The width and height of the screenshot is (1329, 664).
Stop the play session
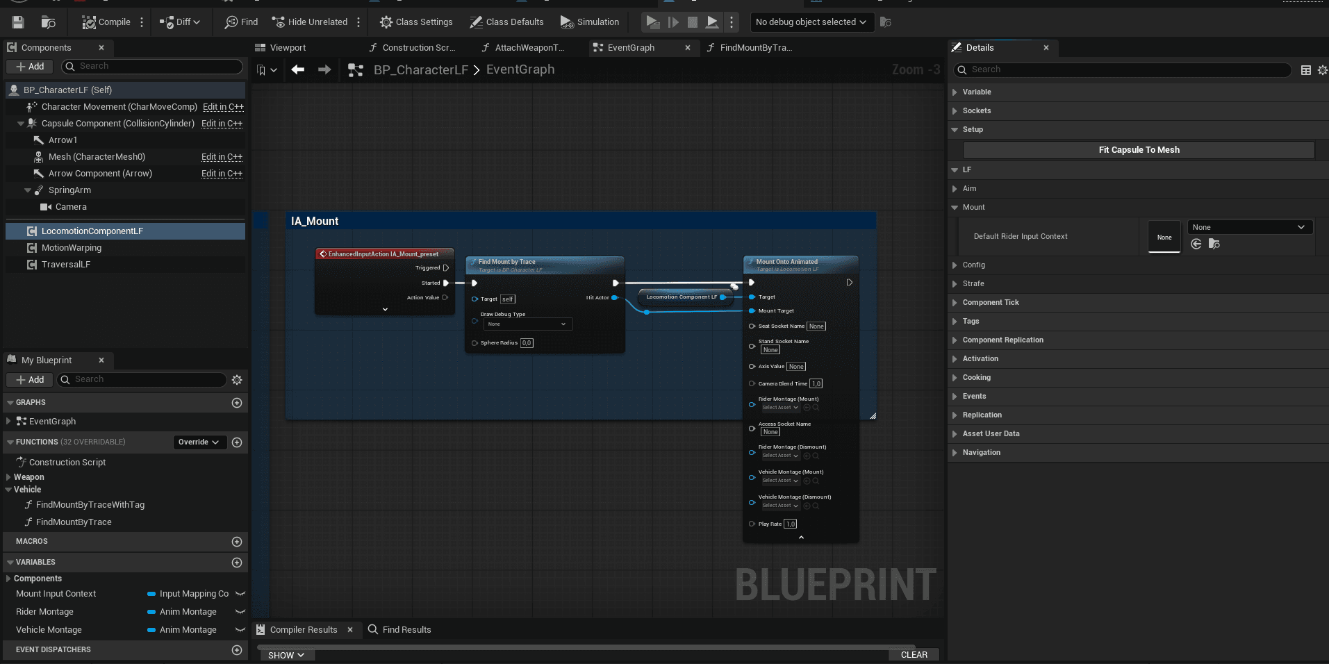pos(693,22)
